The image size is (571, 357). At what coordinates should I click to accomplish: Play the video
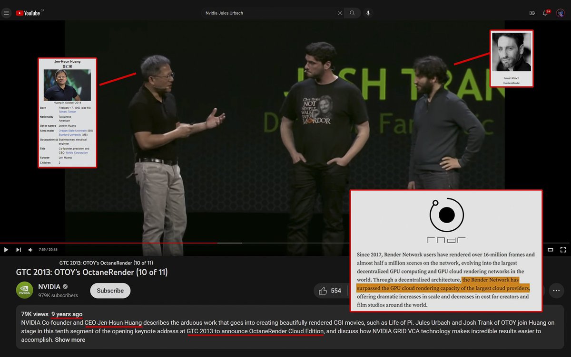[x=6, y=250]
